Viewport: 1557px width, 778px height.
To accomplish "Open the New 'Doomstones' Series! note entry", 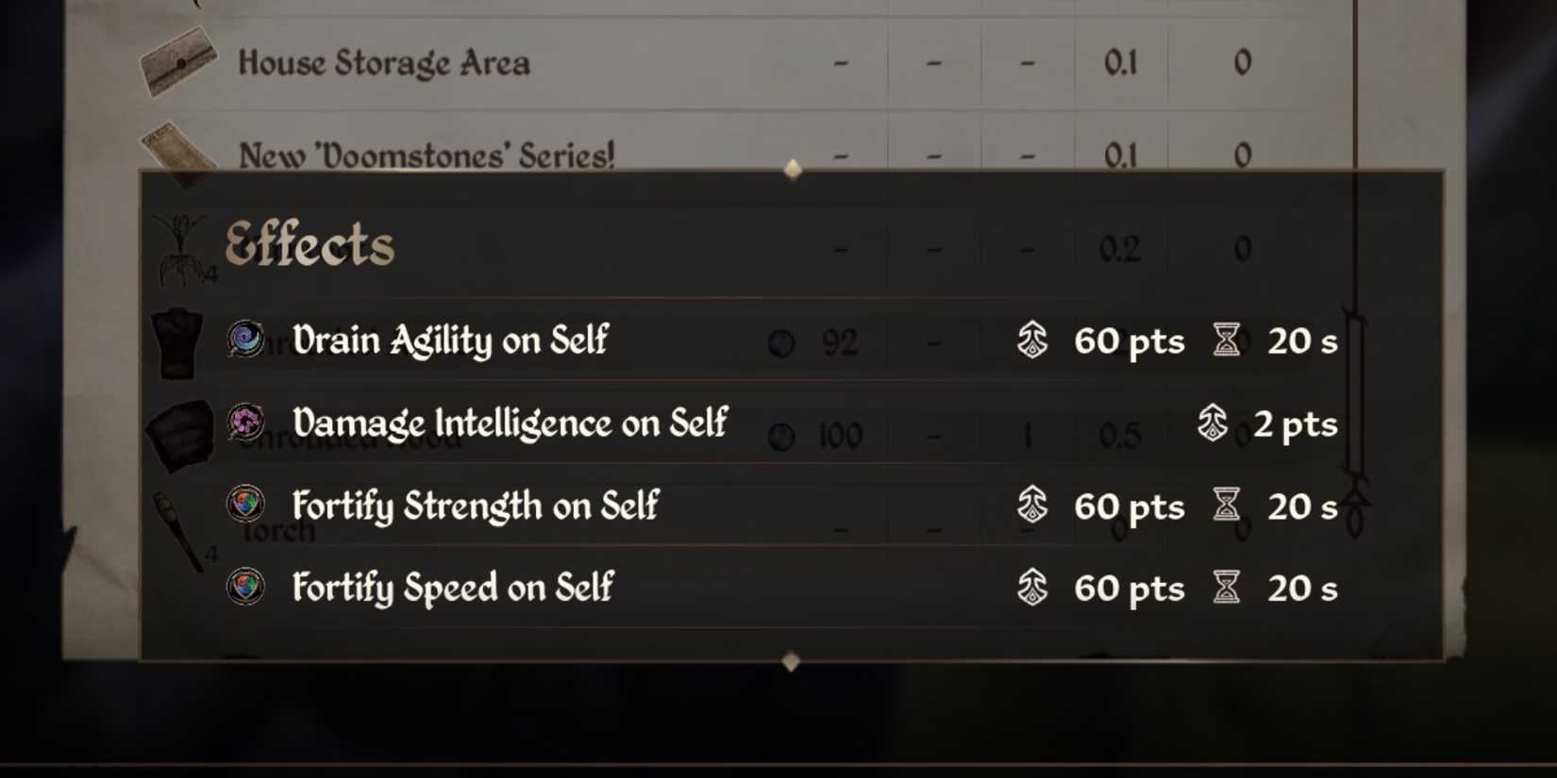I will tap(427, 154).
